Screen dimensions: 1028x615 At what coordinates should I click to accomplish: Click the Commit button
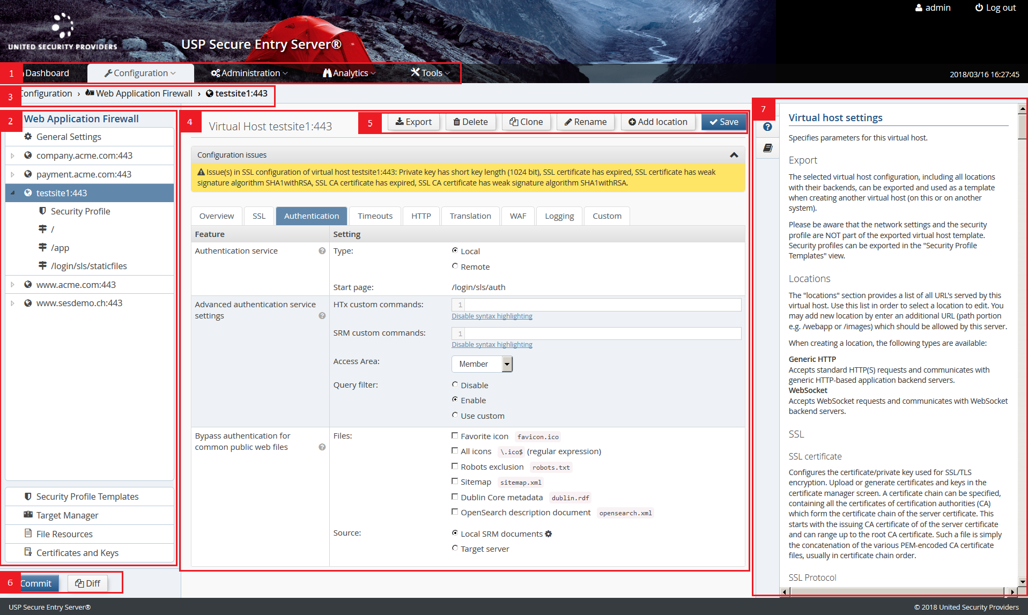(x=37, y=583)
